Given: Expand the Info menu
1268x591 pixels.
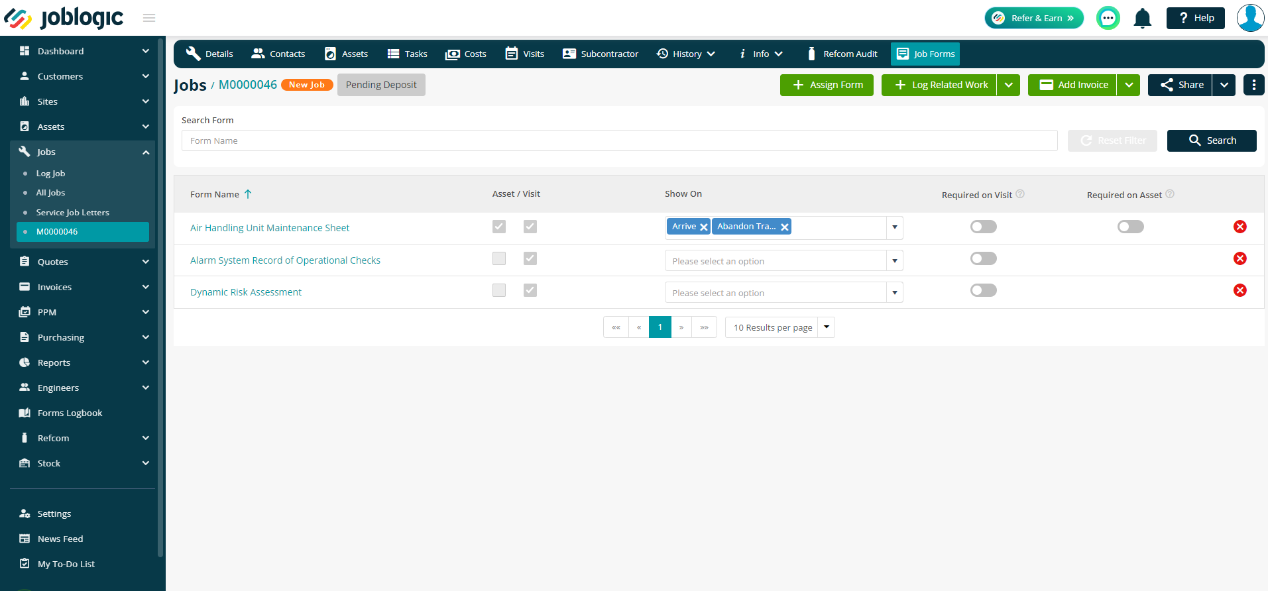Looking at the screenshot, I should (x=761, y=54).
